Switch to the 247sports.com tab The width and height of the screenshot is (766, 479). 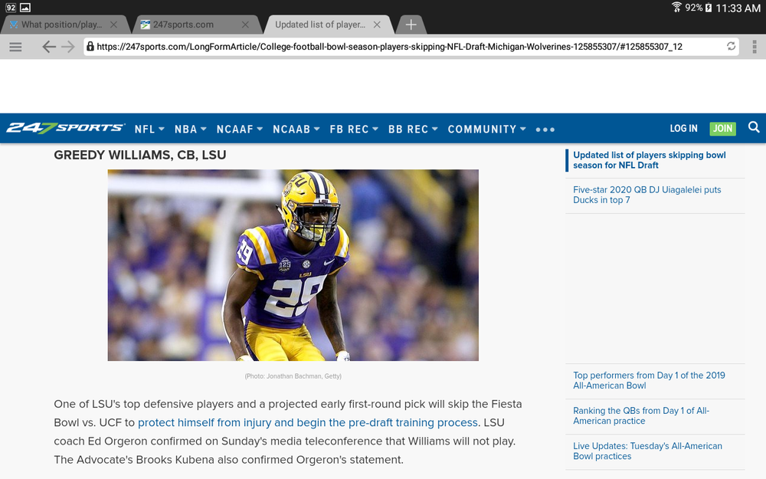click(x=183, y=25)
